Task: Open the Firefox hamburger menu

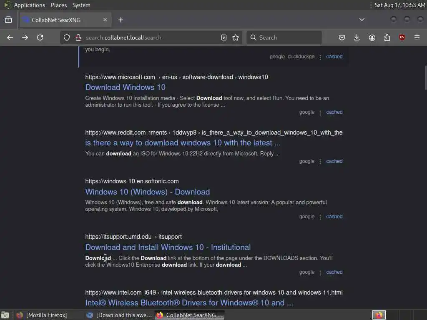Action: click(417, 37)
